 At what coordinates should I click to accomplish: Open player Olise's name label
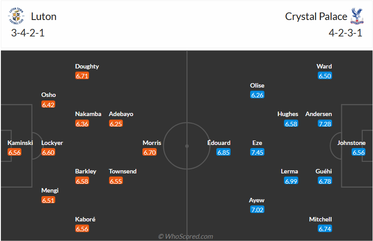[257, 85]
